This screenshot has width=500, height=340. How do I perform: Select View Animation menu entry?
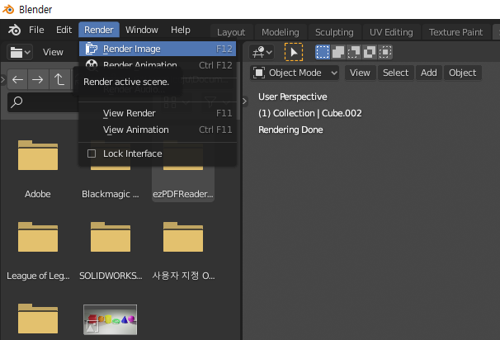click(158, 130)
